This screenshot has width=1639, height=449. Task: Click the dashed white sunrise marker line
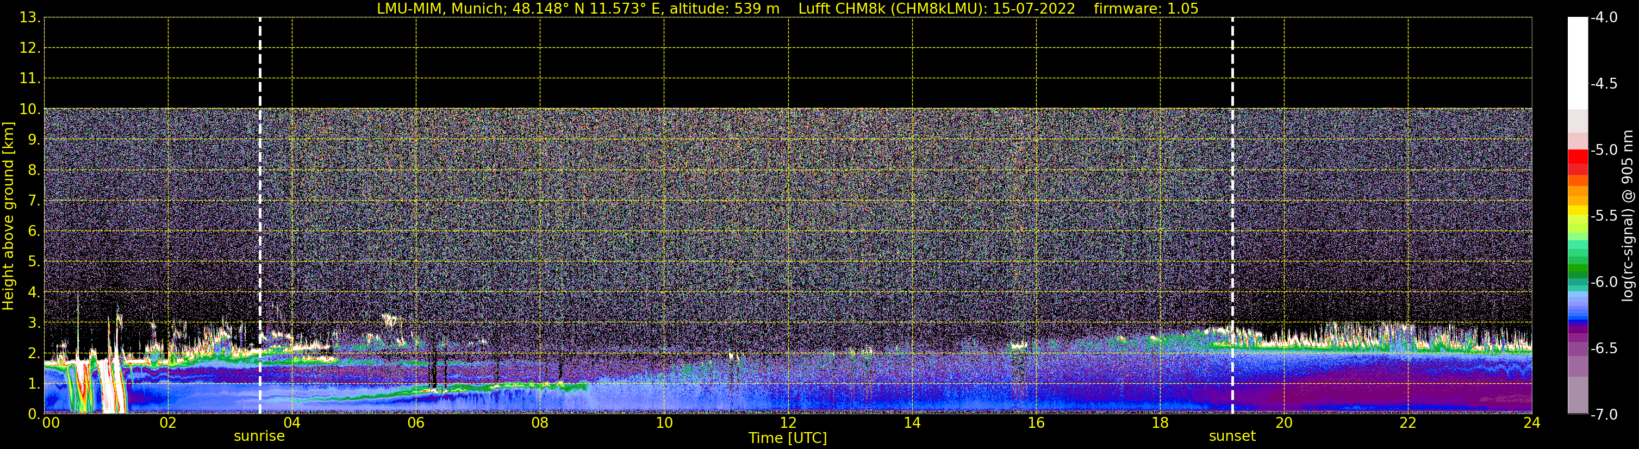pyautogui.click(x=260, y=216)
